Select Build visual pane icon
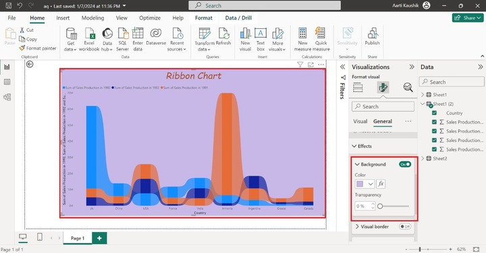 tap(358, 87)
